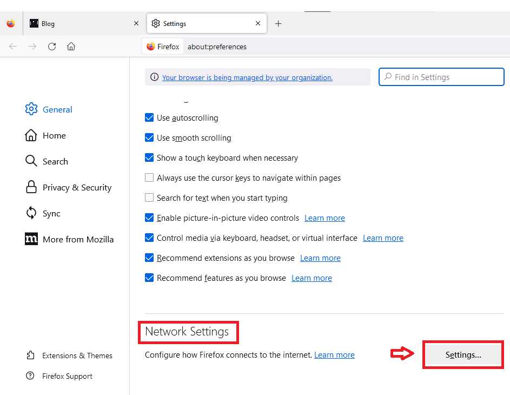
Task: Close the Settings tab
Action: point(258,23)
